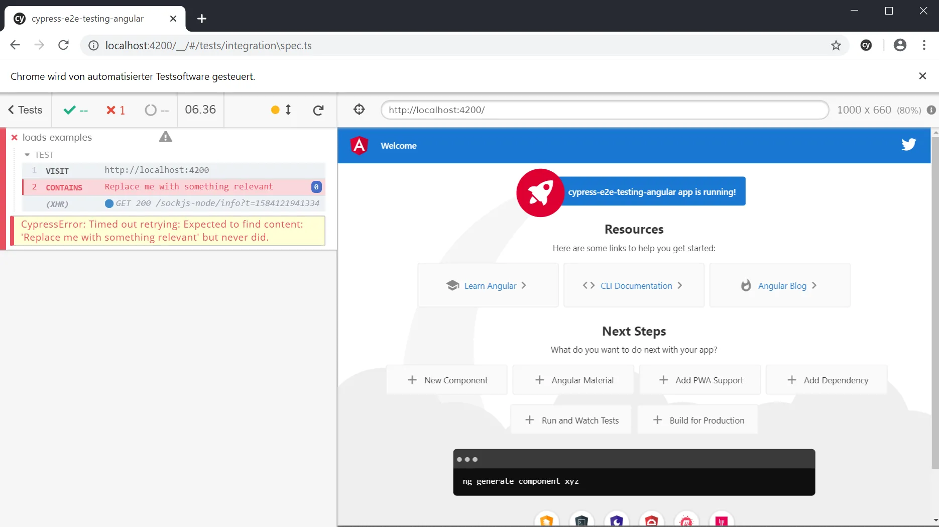Viewport: 939px width, 527px height.
Task: Go back to the Tests list
Action: tap(25, 110)
